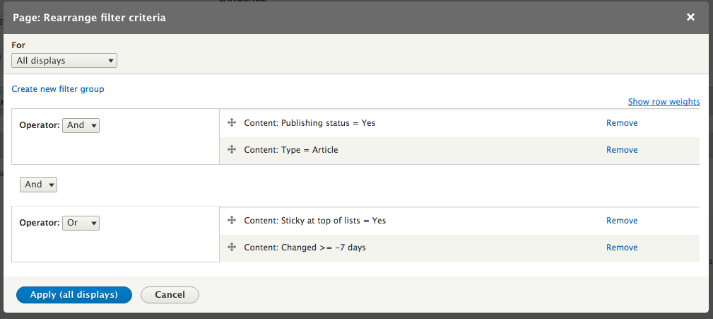Image resolution: width=713 pixels, height=319 pixels.
Task: Remove the Changed >= -7 days filter
Action: (x=622, y=248)
